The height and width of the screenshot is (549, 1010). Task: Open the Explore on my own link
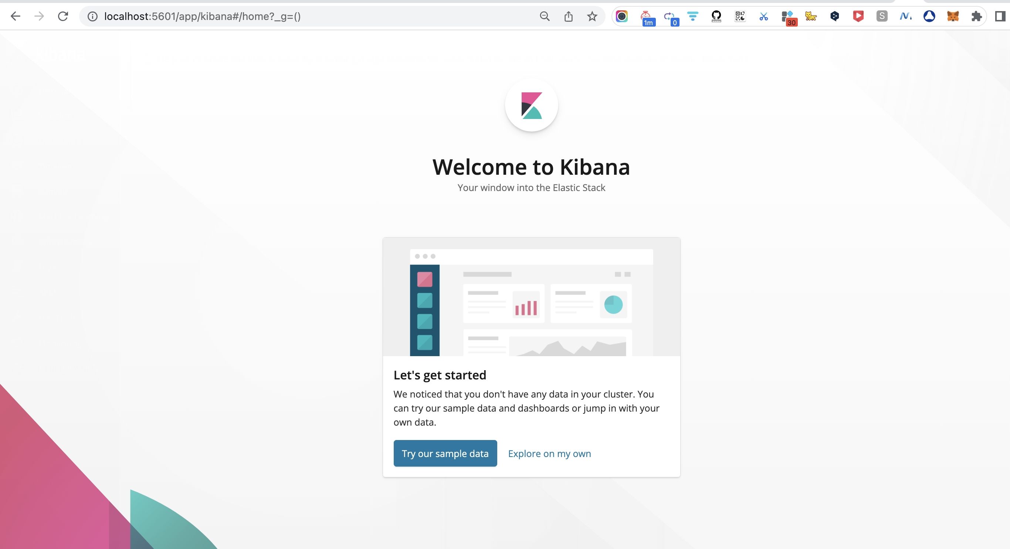pyautogui.click(x=549, y=453)
